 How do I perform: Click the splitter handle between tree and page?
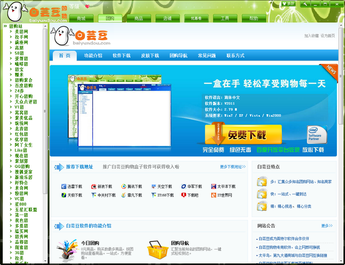point(48,143)
